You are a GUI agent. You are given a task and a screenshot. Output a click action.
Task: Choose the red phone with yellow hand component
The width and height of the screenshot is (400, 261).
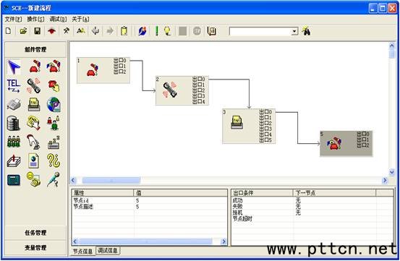coord(54,86)
